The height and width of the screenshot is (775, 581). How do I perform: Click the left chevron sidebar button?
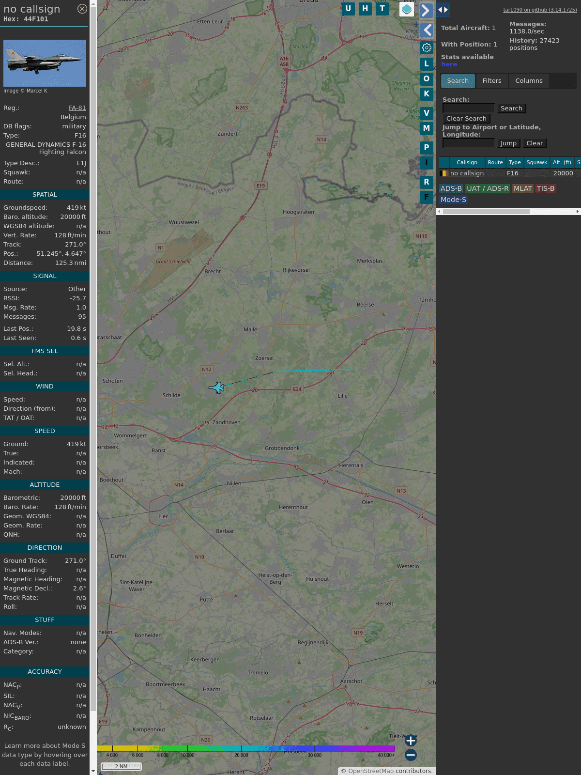(427, 30)
